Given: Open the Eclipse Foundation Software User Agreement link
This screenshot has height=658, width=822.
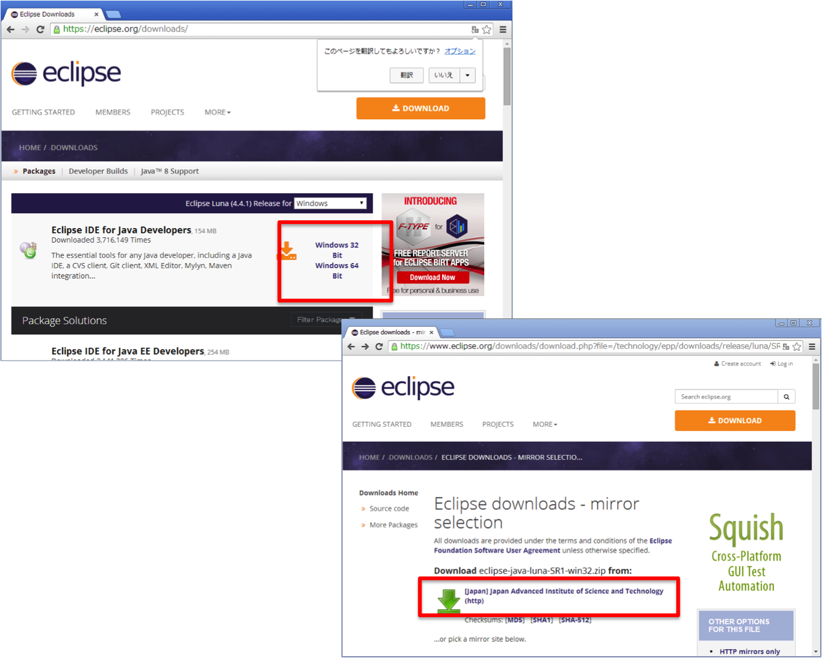Looking at the screenshot, I should pos(553,545).
